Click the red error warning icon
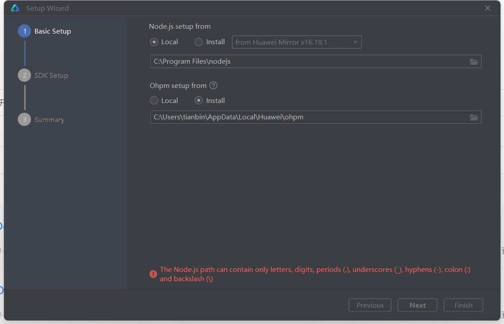 point(153,274)
